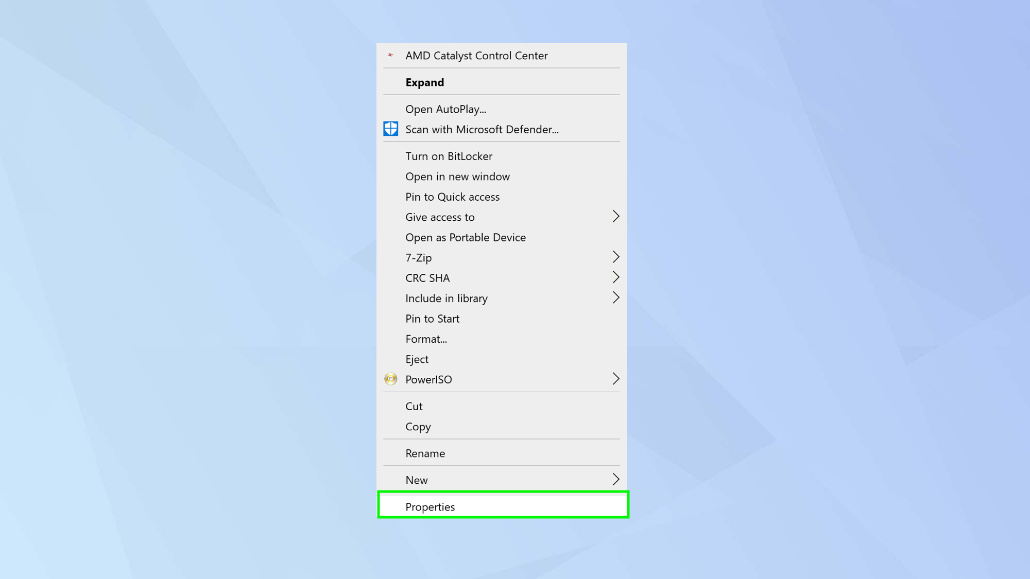Viewport: 1030px width, 579px height.
Task: Open as Portable Device
Action: (465, 237)
